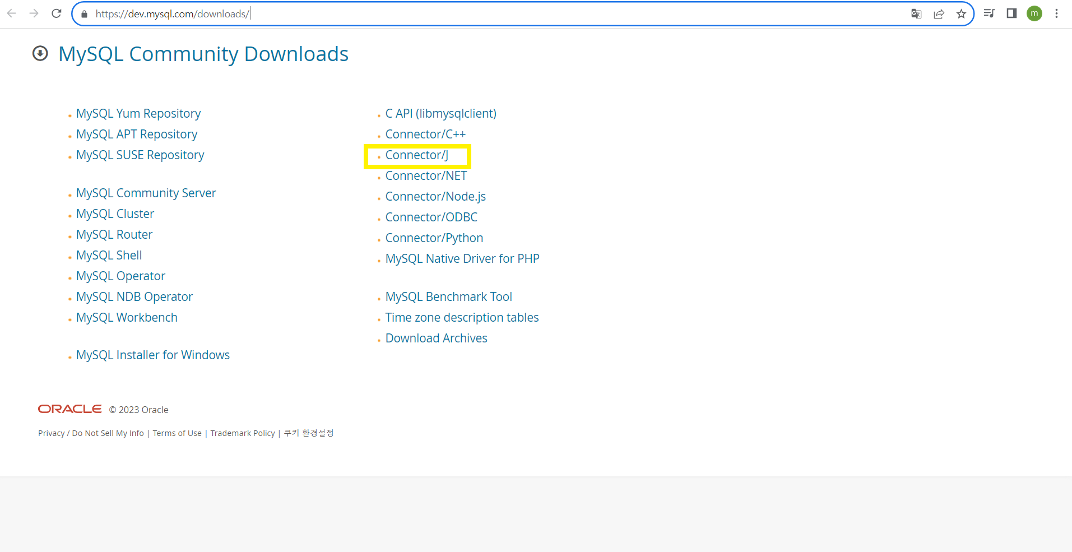
Task: Click the browser forward arrow
Action: point(34,13)
